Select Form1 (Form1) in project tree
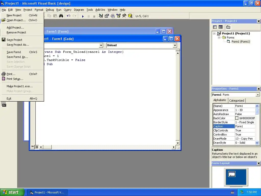Viewport: 261px width, 196px height. 241,42
